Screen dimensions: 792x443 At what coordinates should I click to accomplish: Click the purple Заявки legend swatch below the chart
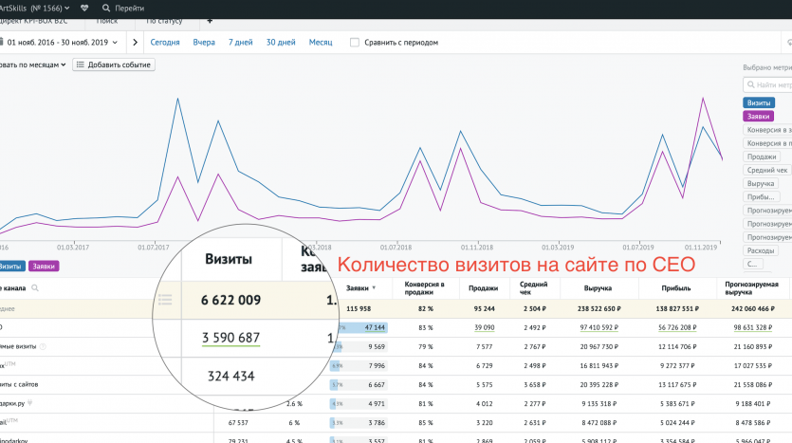44,267
